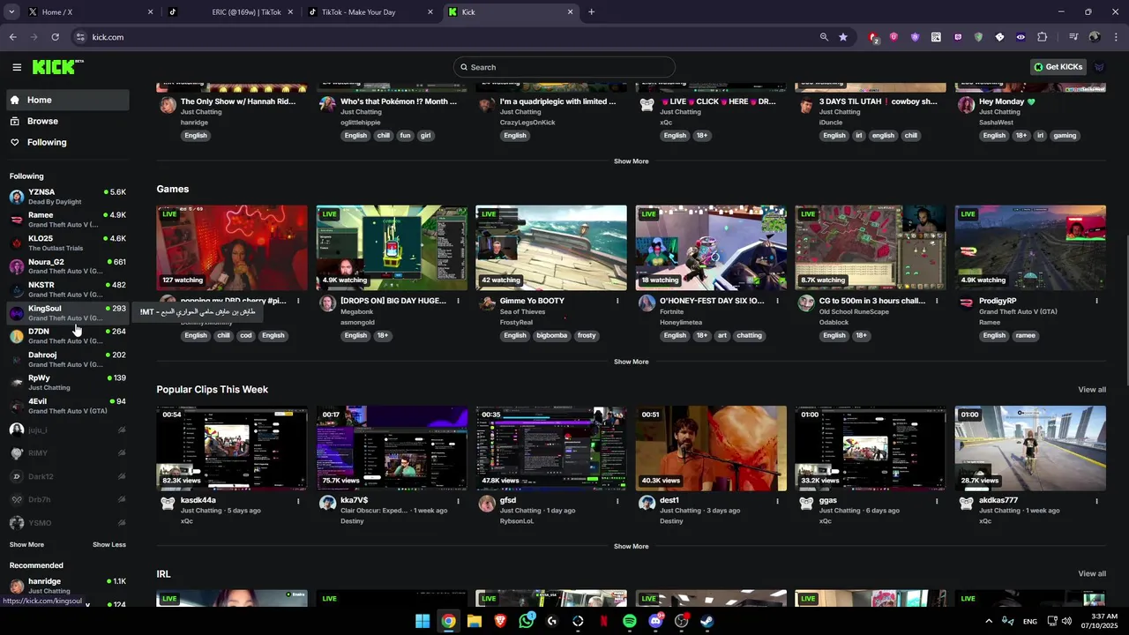Open Old School RuneScape stream thumbnail
1129x635 pixels.
pos(870,248)
